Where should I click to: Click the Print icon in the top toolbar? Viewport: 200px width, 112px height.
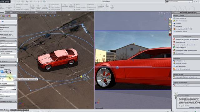27,2
